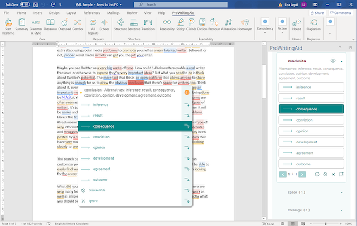Select 'outcome' in the sidebar

tap(311, 164)
